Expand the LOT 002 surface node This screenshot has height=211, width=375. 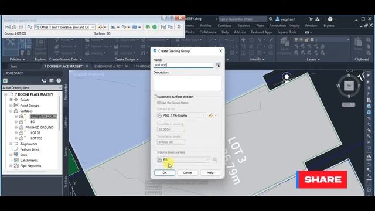tap(16, 138)
